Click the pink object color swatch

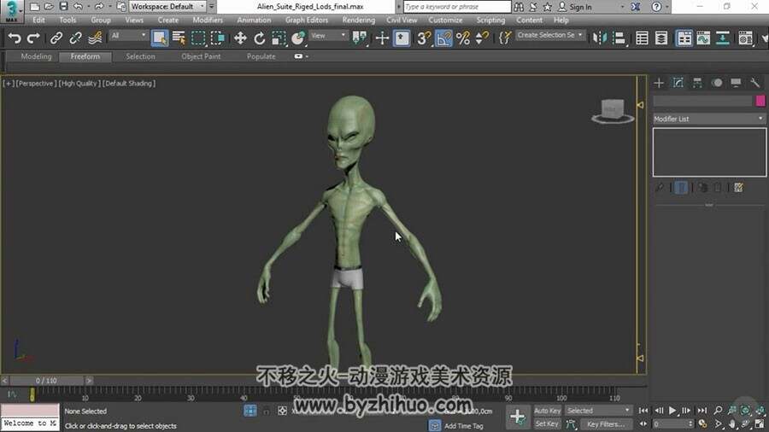pos(760,101)
